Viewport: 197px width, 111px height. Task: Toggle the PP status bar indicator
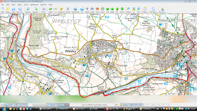coord(148,105)
